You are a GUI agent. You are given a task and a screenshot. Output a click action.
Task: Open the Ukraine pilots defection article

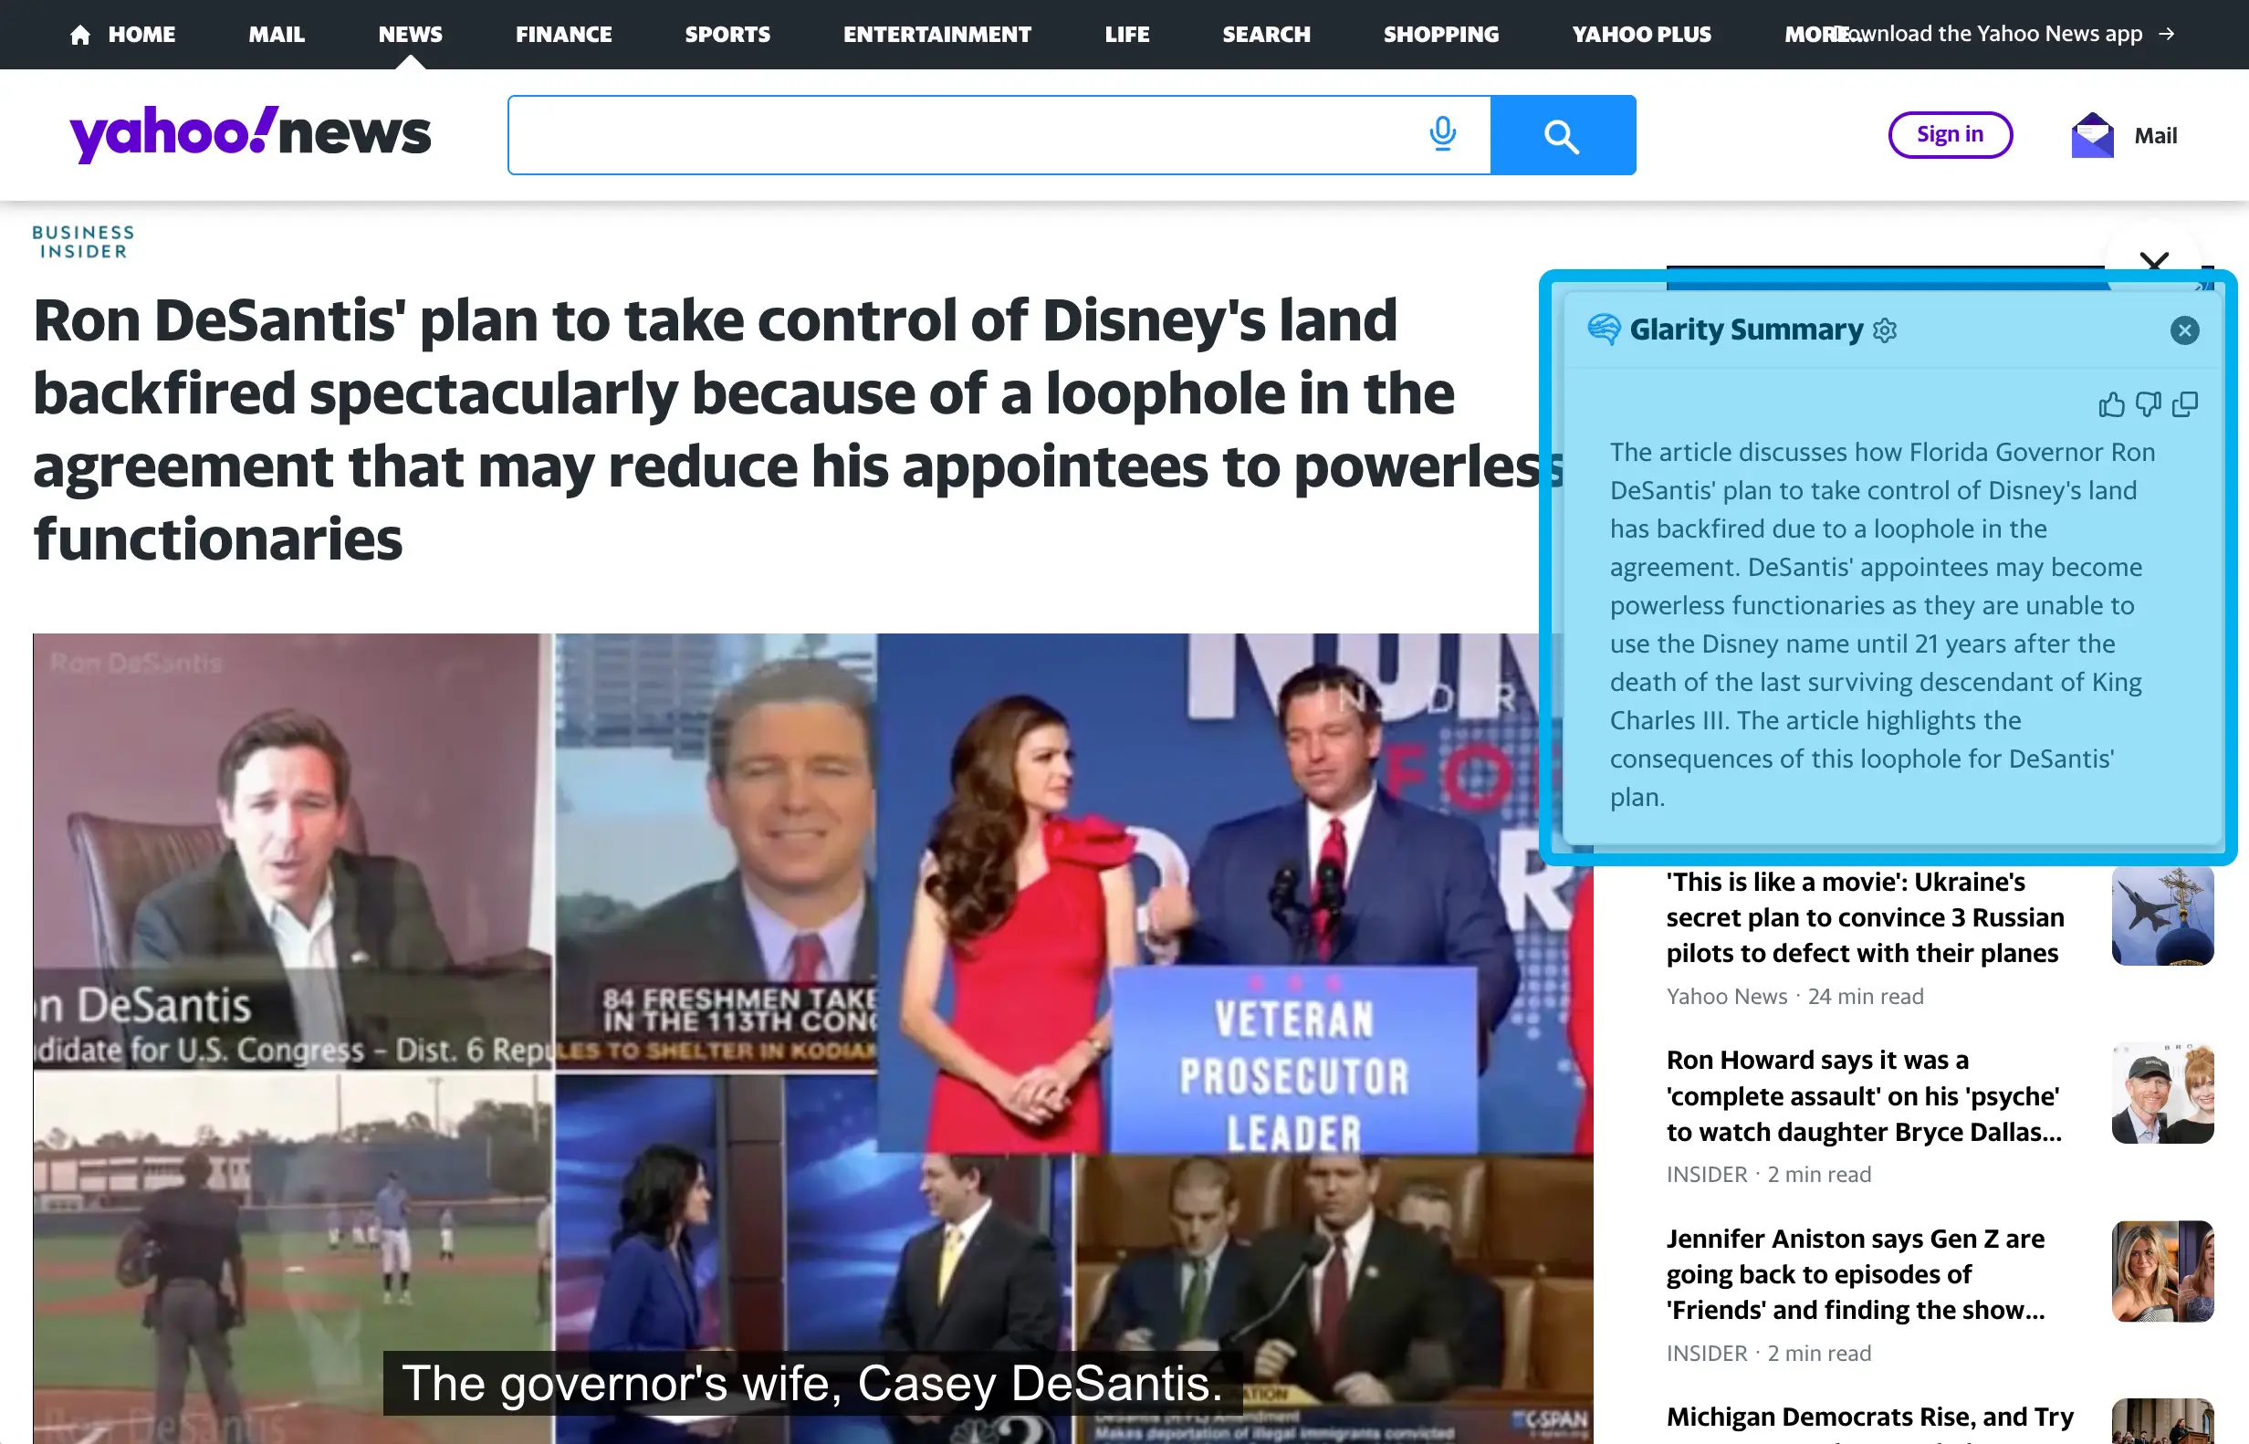[1863, 917]
